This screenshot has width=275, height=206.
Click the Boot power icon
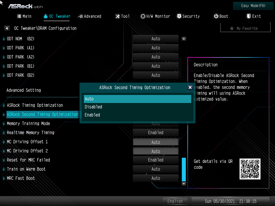216,16
